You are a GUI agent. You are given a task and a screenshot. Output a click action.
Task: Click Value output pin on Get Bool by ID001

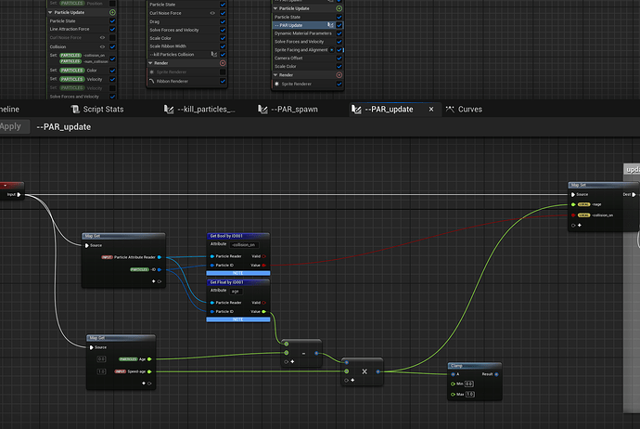point(264,266)
